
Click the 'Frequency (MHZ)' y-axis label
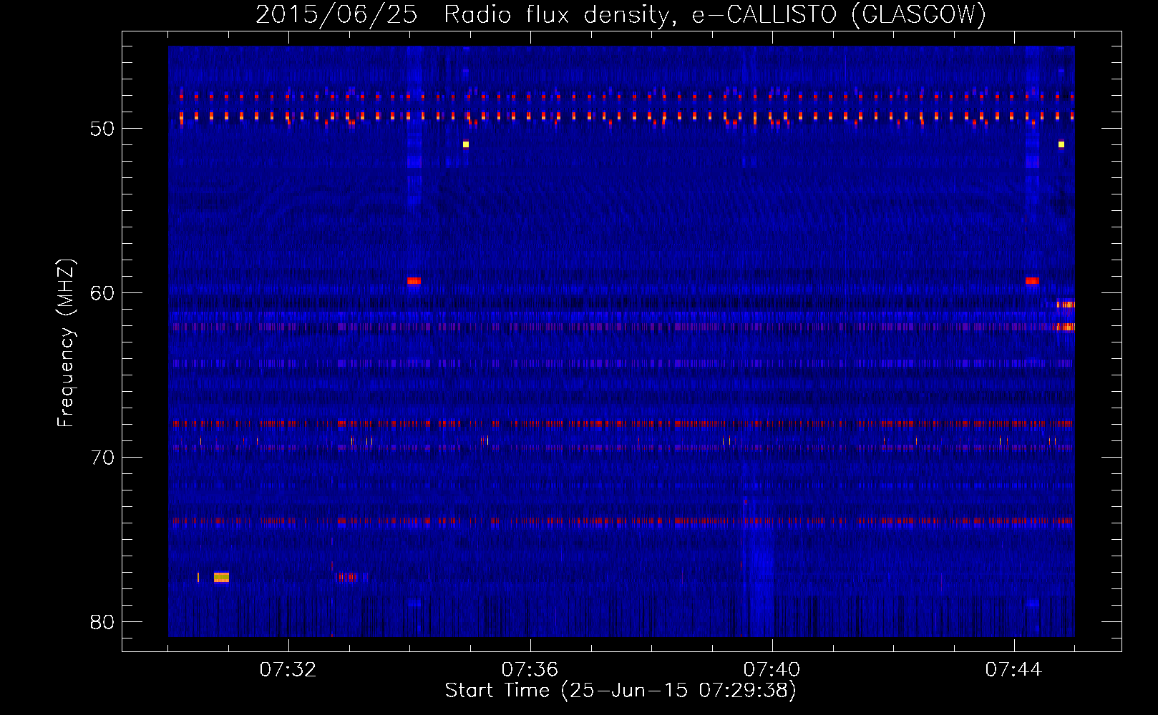click(x=65, y=343)
